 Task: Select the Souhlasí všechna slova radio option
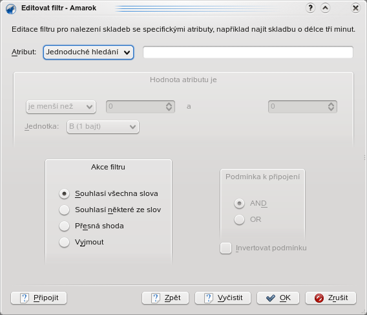pos(64,194)
